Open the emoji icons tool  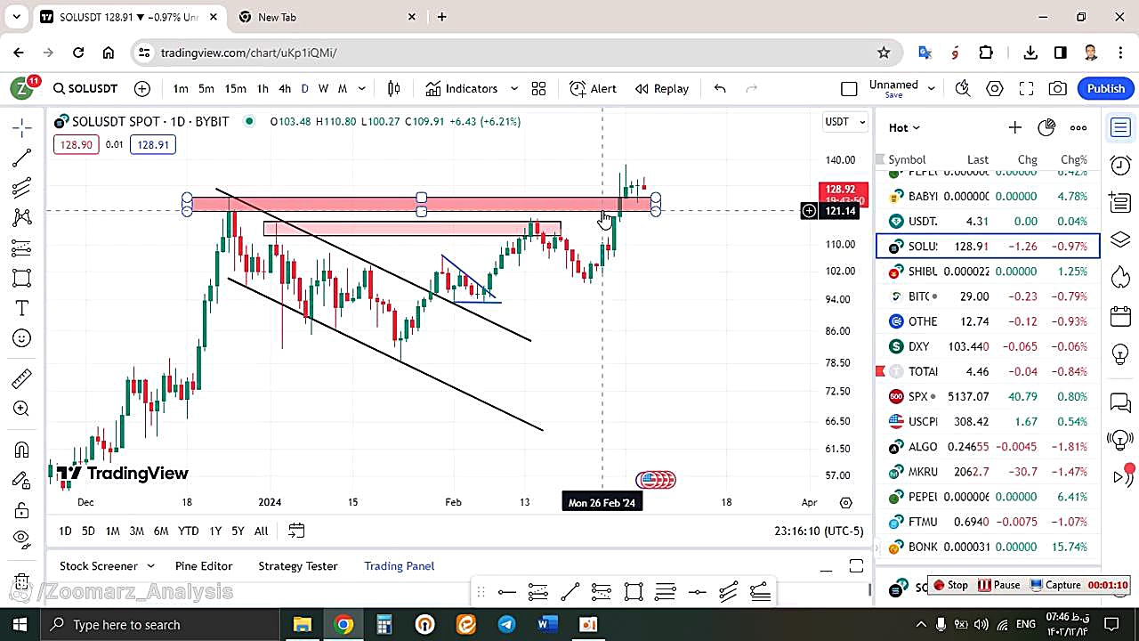click(22, 338)
